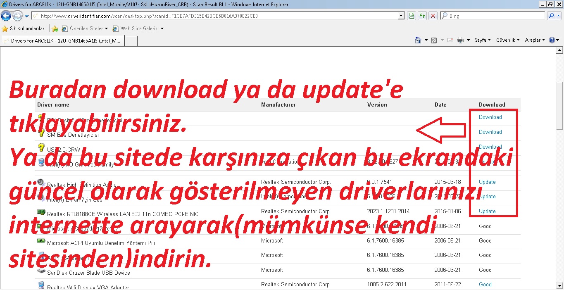564x290 pixels.
Task: Click the Internet Explorer logo in title bar
Action: (x=4, y=4)
